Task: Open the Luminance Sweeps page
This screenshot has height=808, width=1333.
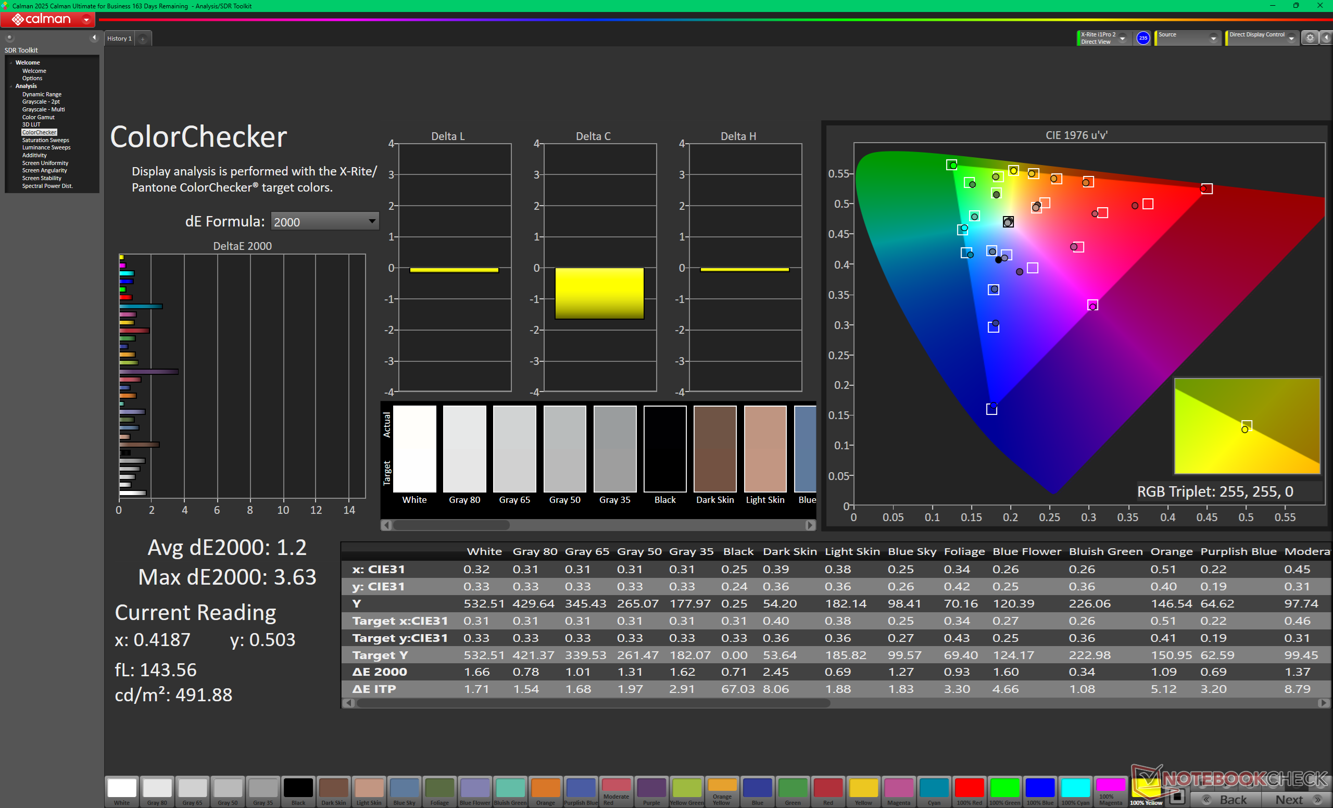Action: [46, 148]
